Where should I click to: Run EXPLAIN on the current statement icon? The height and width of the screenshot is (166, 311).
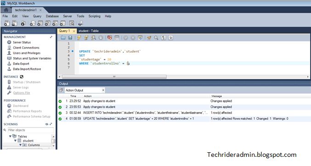pos(93,37)
